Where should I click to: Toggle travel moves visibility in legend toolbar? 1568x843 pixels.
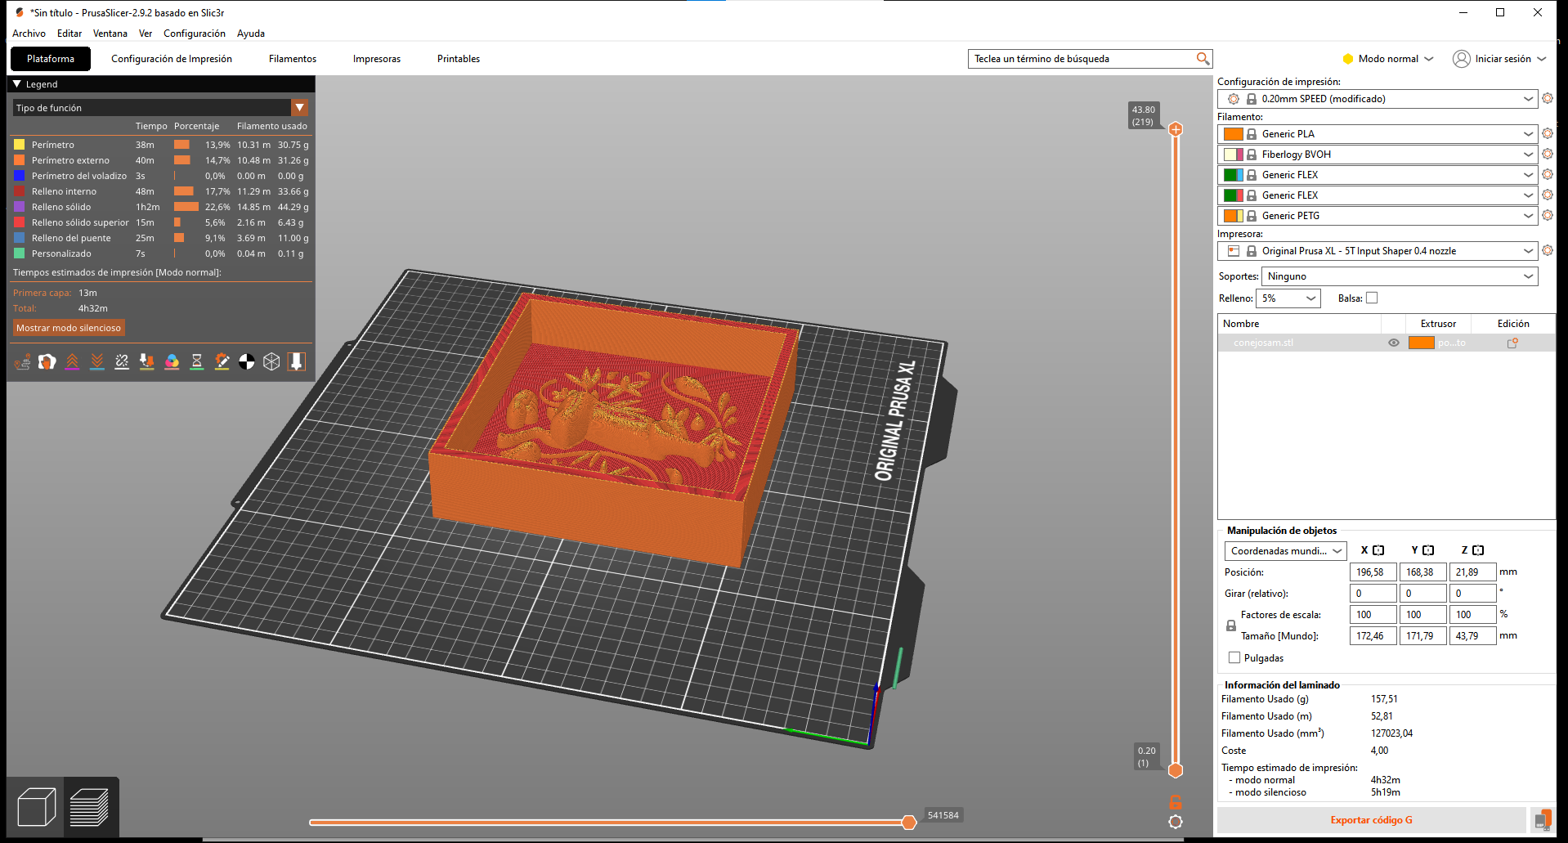pos(22,361)
